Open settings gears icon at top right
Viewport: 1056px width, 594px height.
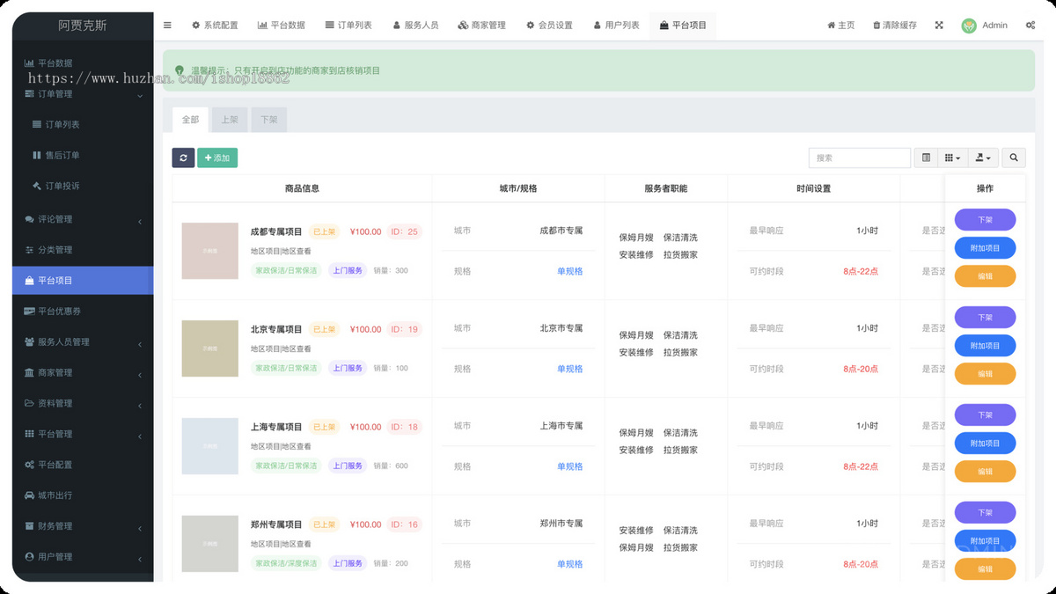coord(1030,26)
